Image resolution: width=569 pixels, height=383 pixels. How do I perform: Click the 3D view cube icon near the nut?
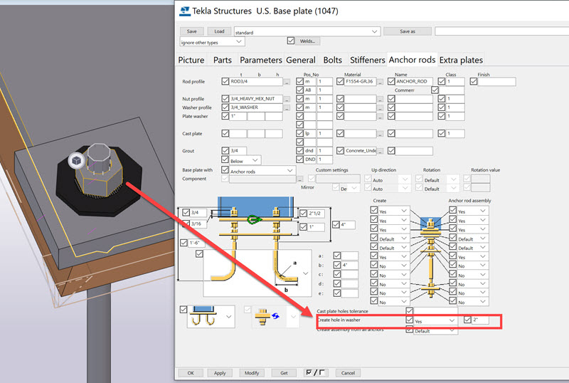point(76,160)
